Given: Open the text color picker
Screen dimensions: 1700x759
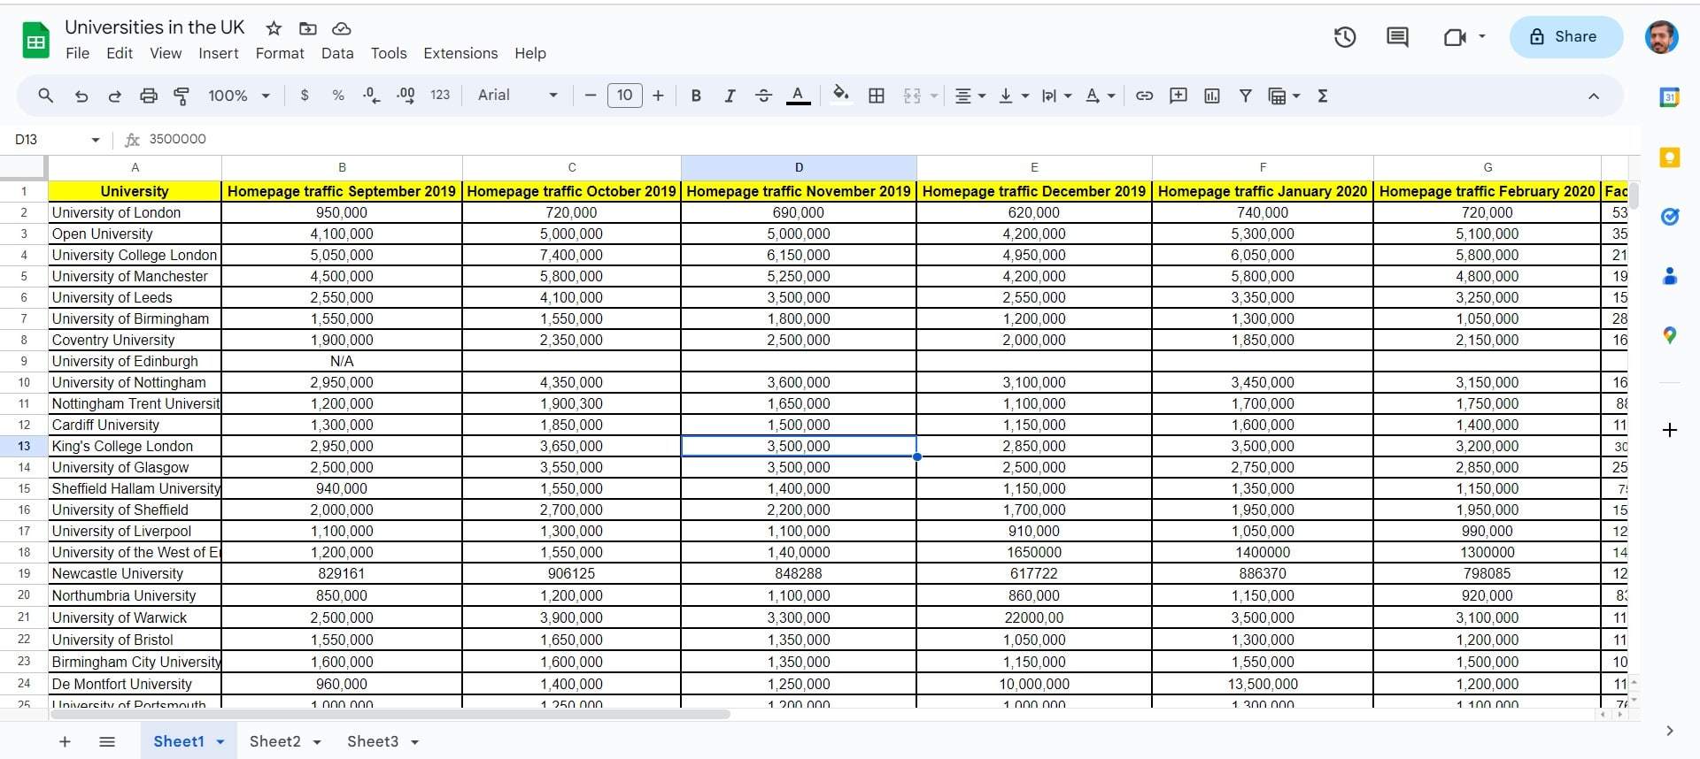Looking at the screenshot, I should pyautogui.click(x=799, y=96).
